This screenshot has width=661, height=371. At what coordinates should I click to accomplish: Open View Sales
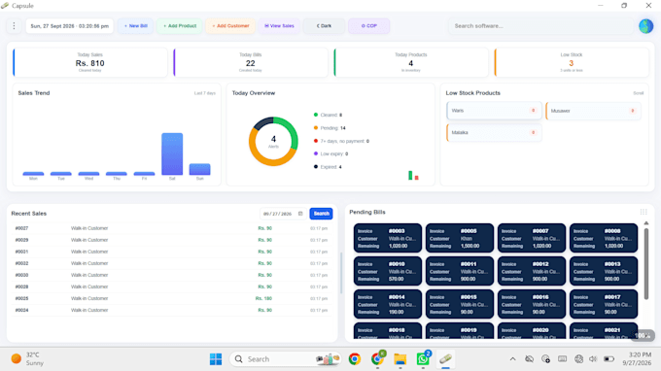pos(279,26)
